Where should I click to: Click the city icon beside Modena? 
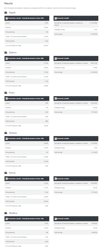6,213
